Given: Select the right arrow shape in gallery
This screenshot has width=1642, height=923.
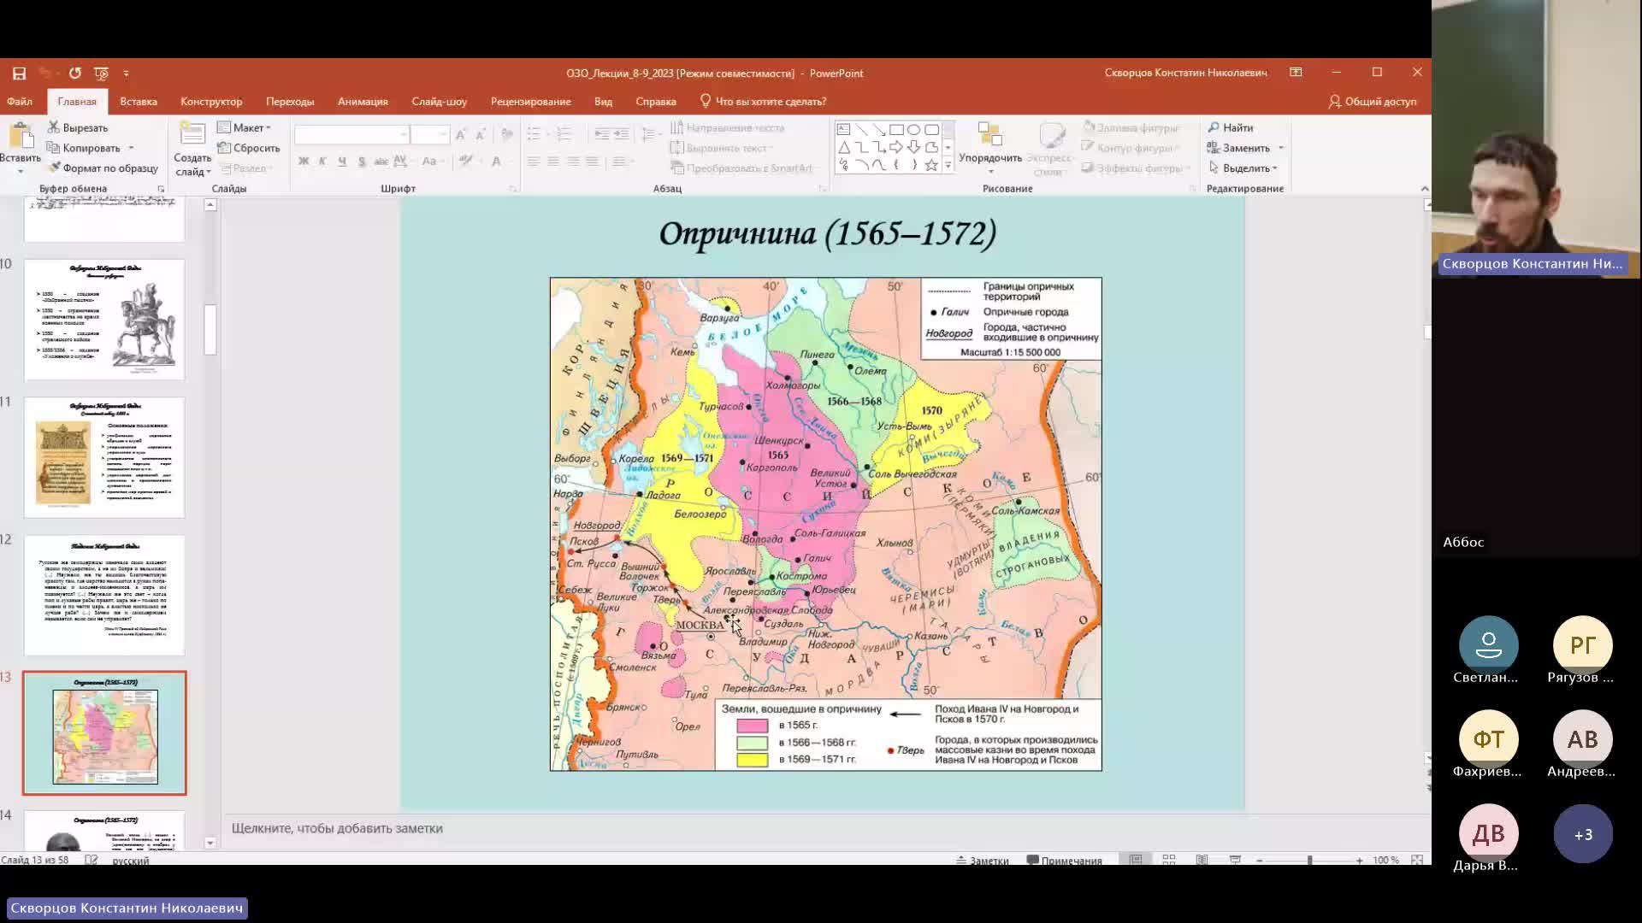Looking at the screenshot, I should pos(896,148).
